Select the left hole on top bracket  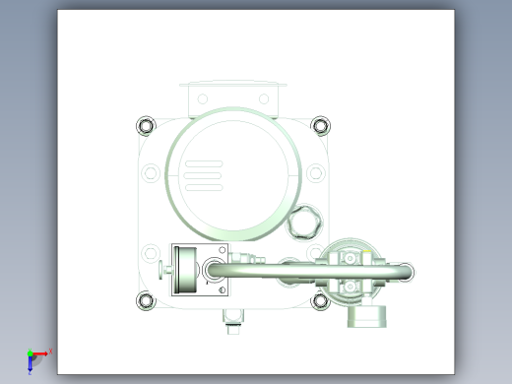coord(203,98)
